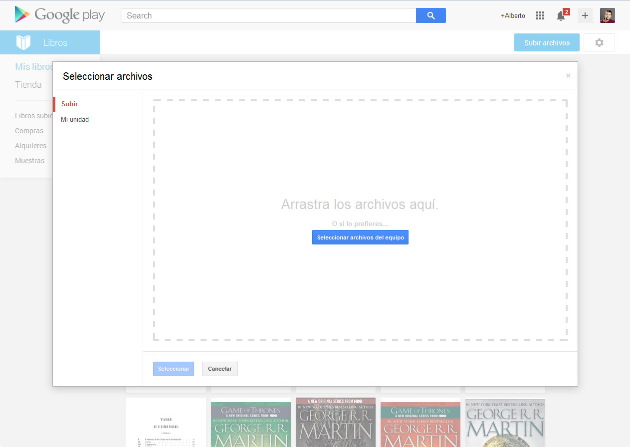Select Alquileres in the sidebar
The image size is (630, 447).
coord(30,146)
